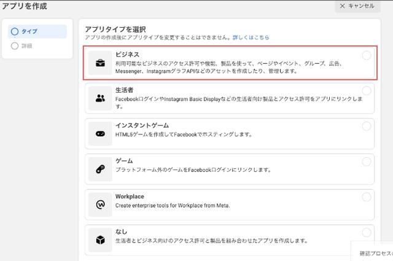Select the 生活者 radio button
The width and height of the screenshot is (393, 261).
point(367,90)
